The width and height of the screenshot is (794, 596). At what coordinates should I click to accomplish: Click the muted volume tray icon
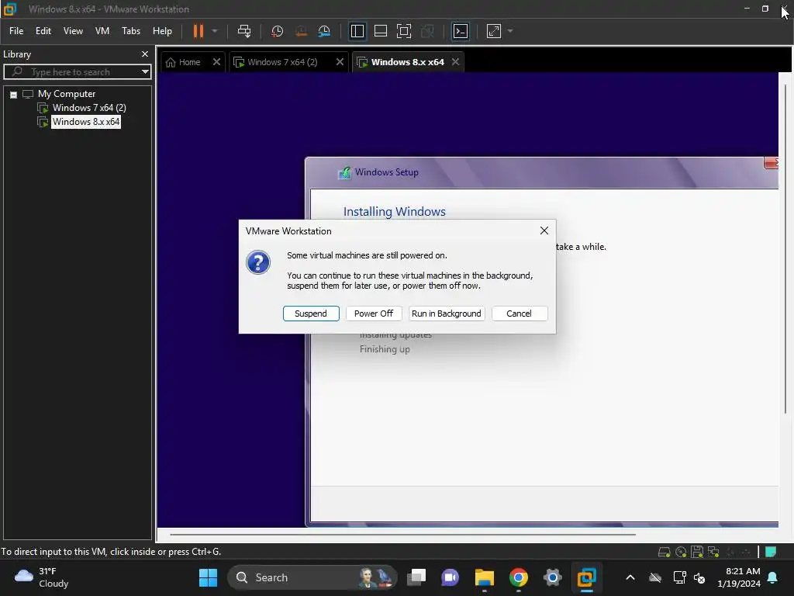tap(699, 577)
